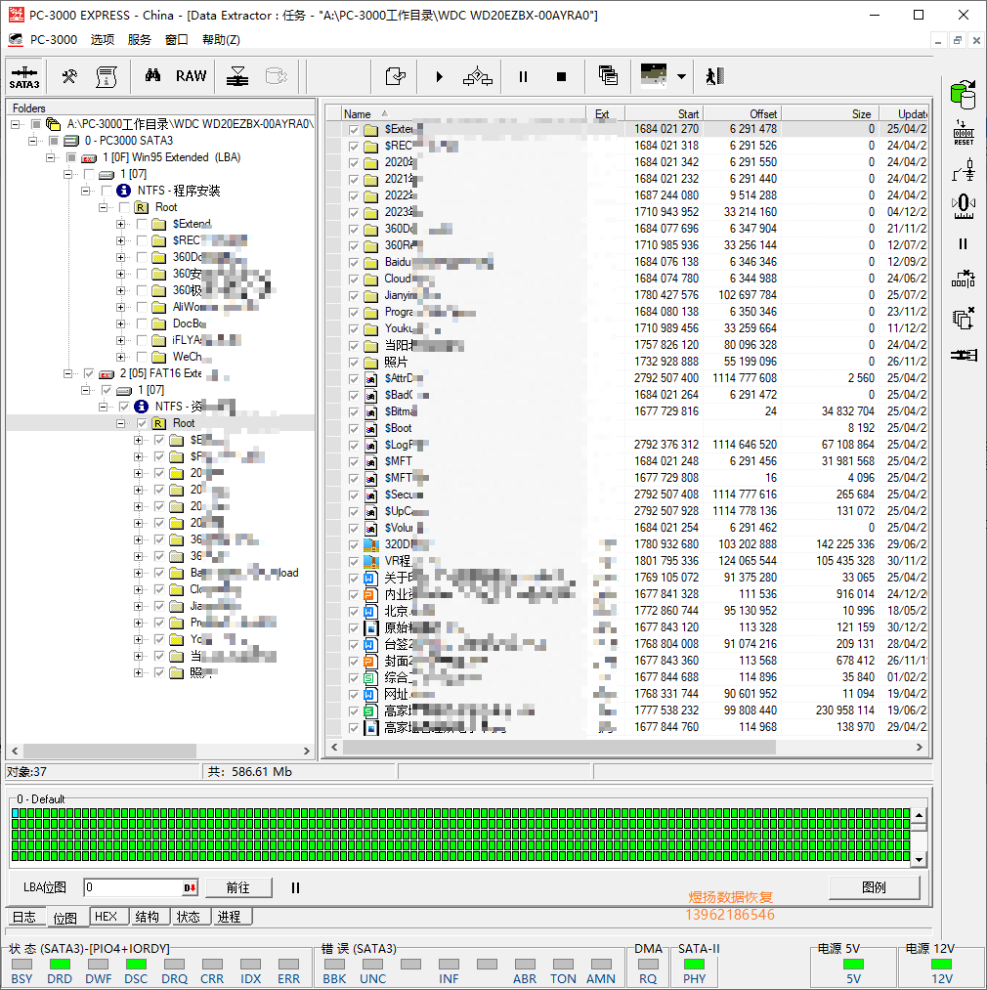Image resolution: width=987 pixels, height=990 pixels.
Task: Click the stacked windows copy icon
Action: [608, 76]
